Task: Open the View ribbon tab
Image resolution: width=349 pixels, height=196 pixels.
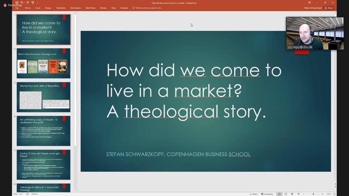Action: click(x=113, y=8)
